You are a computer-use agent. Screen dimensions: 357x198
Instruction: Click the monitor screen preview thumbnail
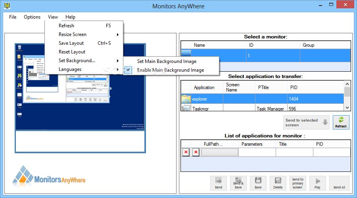[80, 98]
